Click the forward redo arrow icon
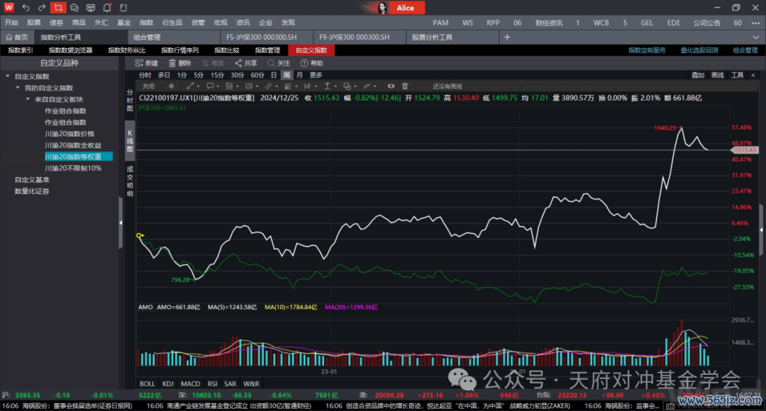 tap(42, 7)
